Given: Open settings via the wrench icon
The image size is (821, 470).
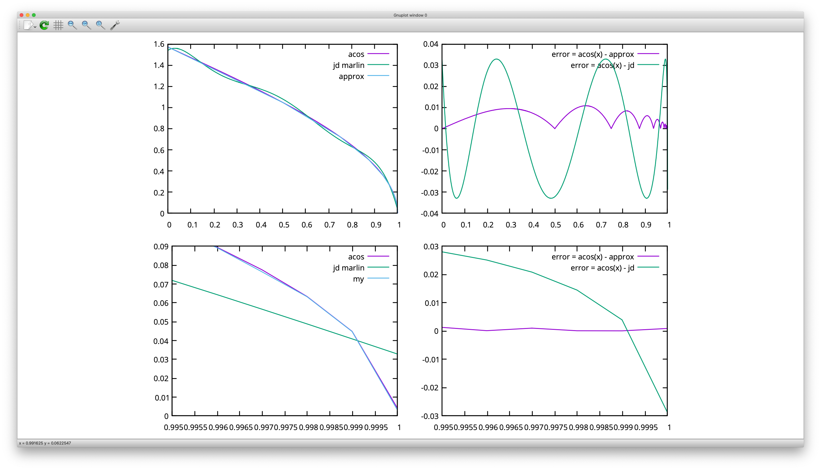Looking at the screenshot, I should pos(115,25).
